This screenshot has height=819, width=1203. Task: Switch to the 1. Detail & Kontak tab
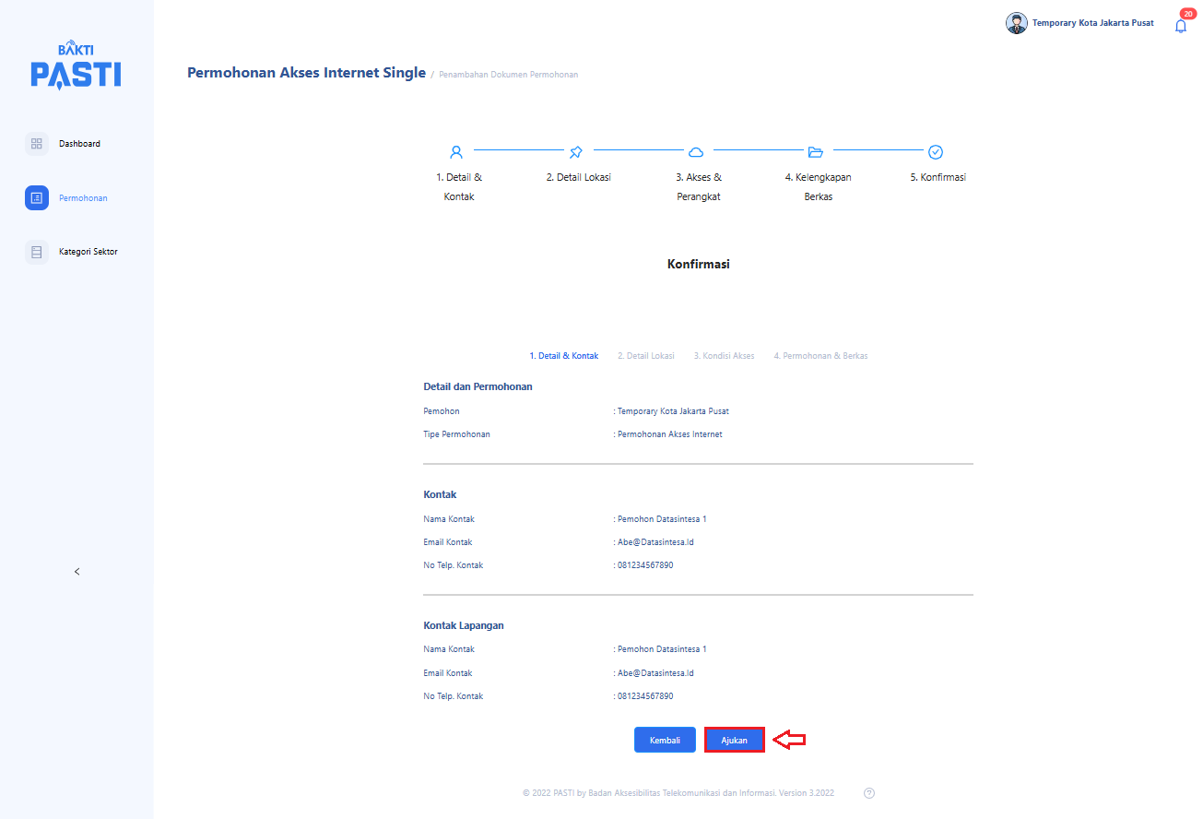(x=563, y=356)
